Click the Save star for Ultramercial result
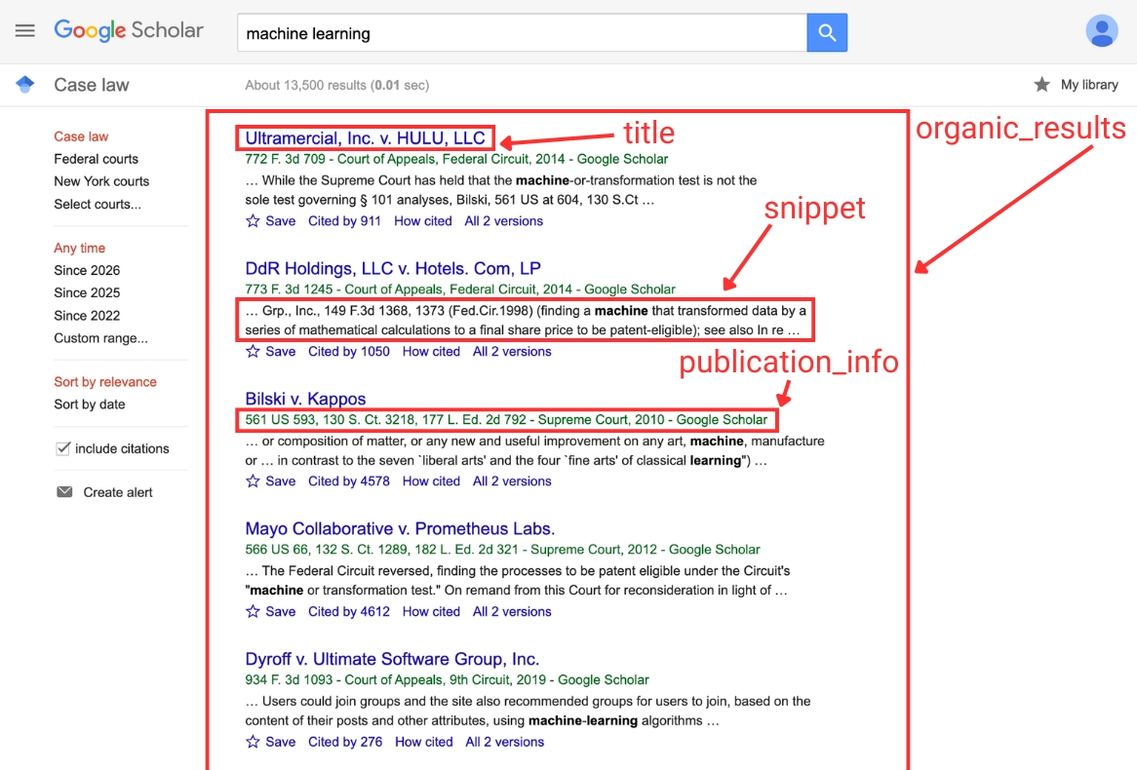 [253, 221]
